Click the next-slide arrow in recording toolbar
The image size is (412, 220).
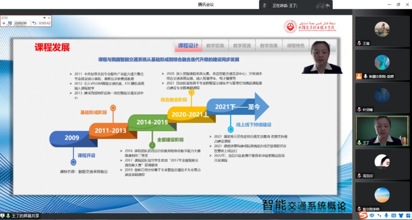pyautogui.click(x=3, y=23)
